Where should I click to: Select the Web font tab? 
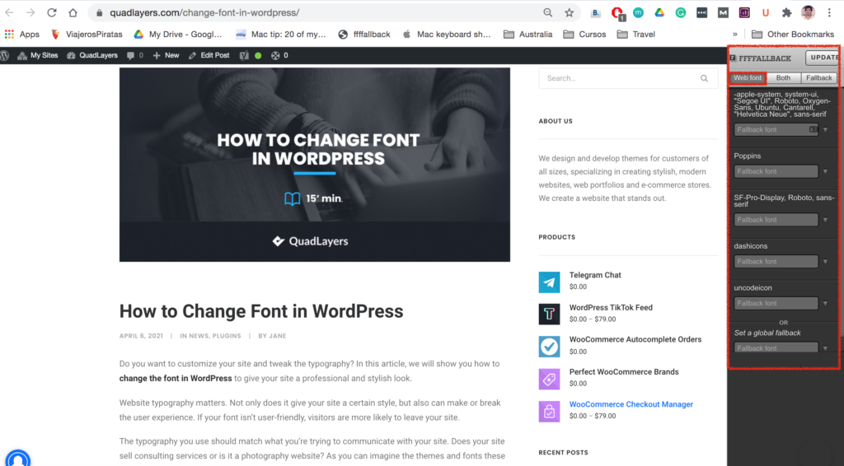(747, 78)
